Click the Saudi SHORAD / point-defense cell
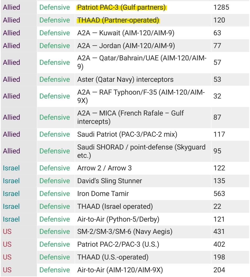This screenshot has height=277, width=250. (141, 151)
